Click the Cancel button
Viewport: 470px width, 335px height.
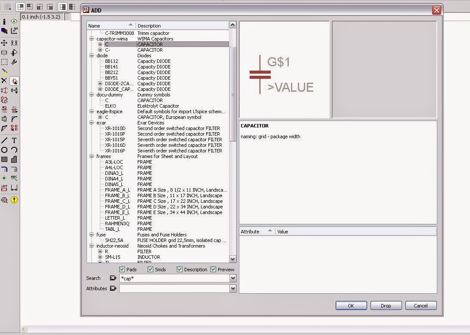421,306
